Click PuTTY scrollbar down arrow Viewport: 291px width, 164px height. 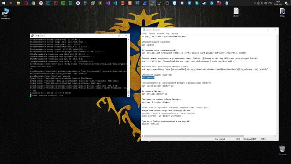pyautogui.click(x=128, y=95)
